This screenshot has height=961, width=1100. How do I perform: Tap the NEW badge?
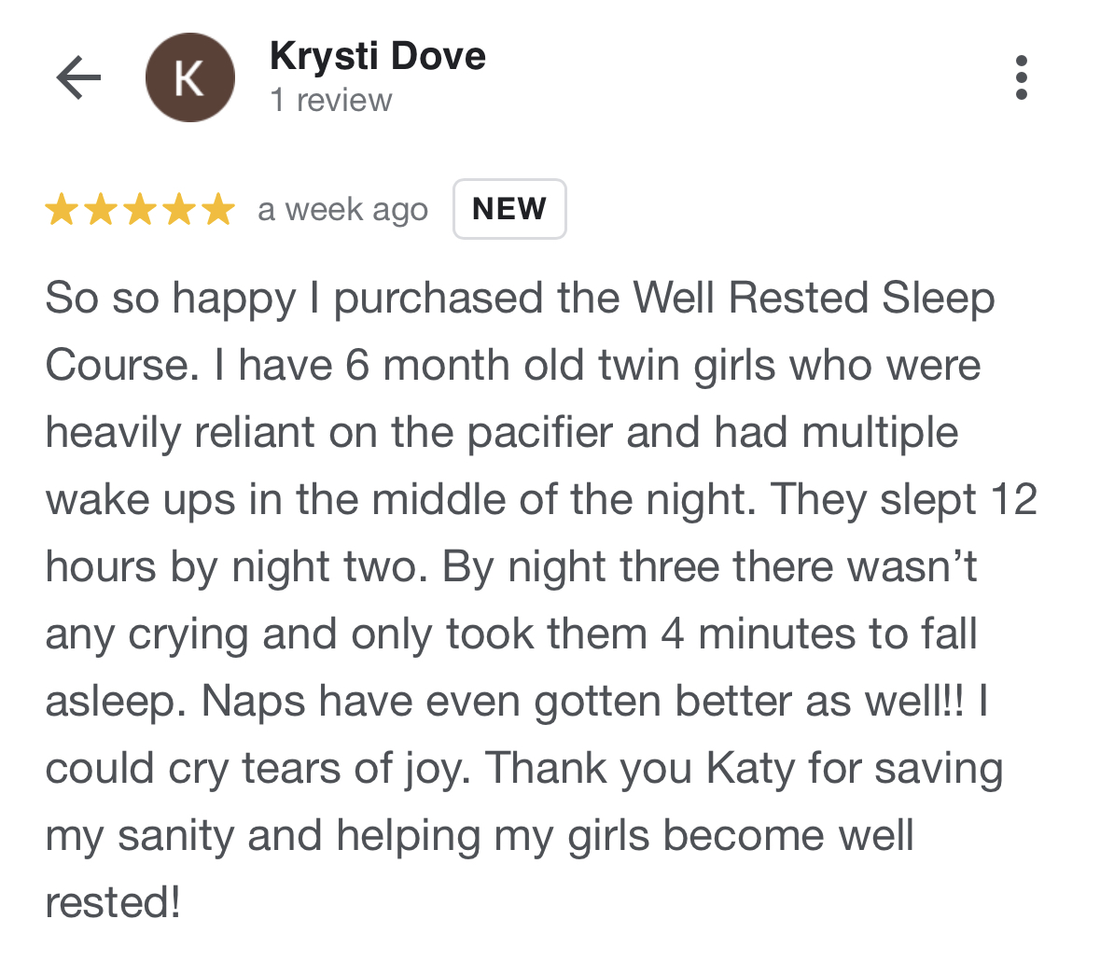(509, 208)
